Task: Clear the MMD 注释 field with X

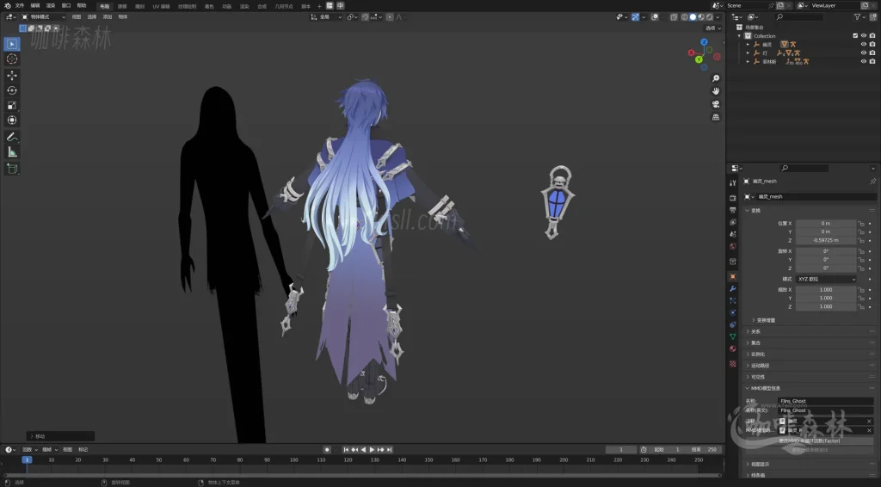Action: tap(869, 422)
